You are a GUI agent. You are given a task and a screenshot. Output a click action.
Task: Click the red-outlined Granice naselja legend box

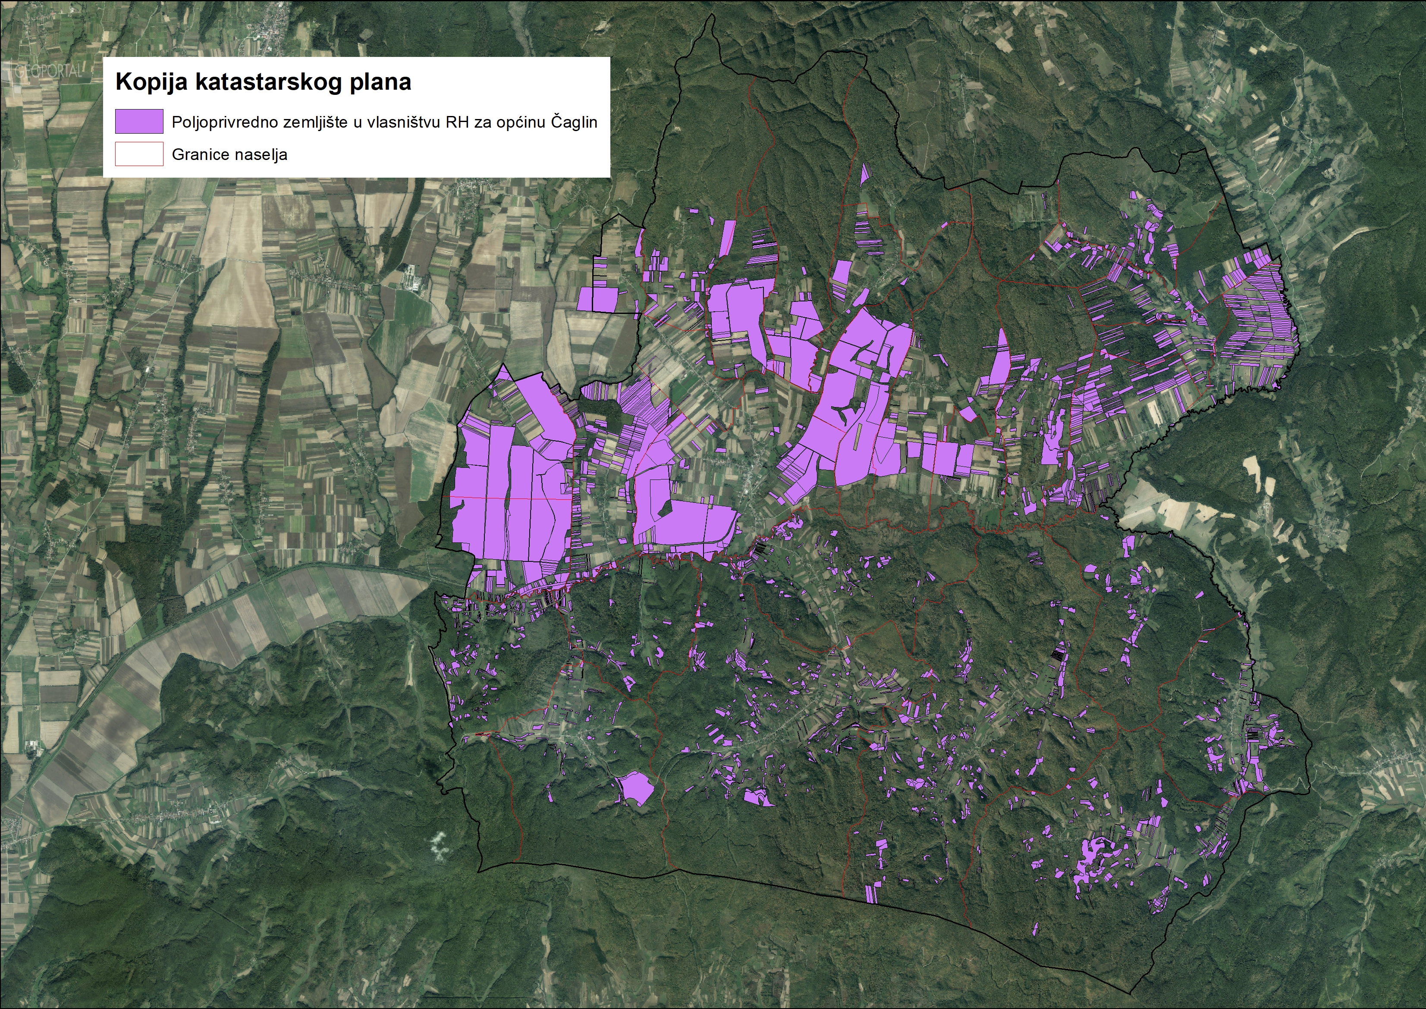(x=138, y=154)
